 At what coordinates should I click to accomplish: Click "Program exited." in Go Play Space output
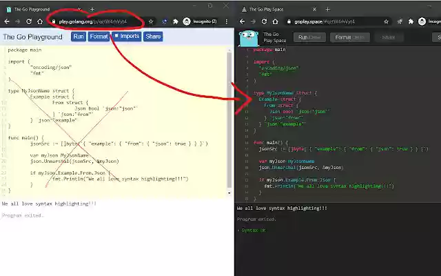(x=256, y=219)
